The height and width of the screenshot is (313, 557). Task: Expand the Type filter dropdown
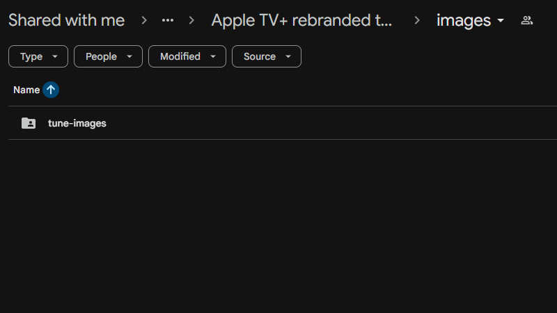click(38, 56)
